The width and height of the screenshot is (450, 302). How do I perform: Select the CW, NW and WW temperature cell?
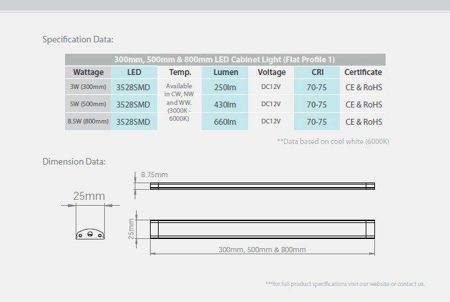pos(180,103)
